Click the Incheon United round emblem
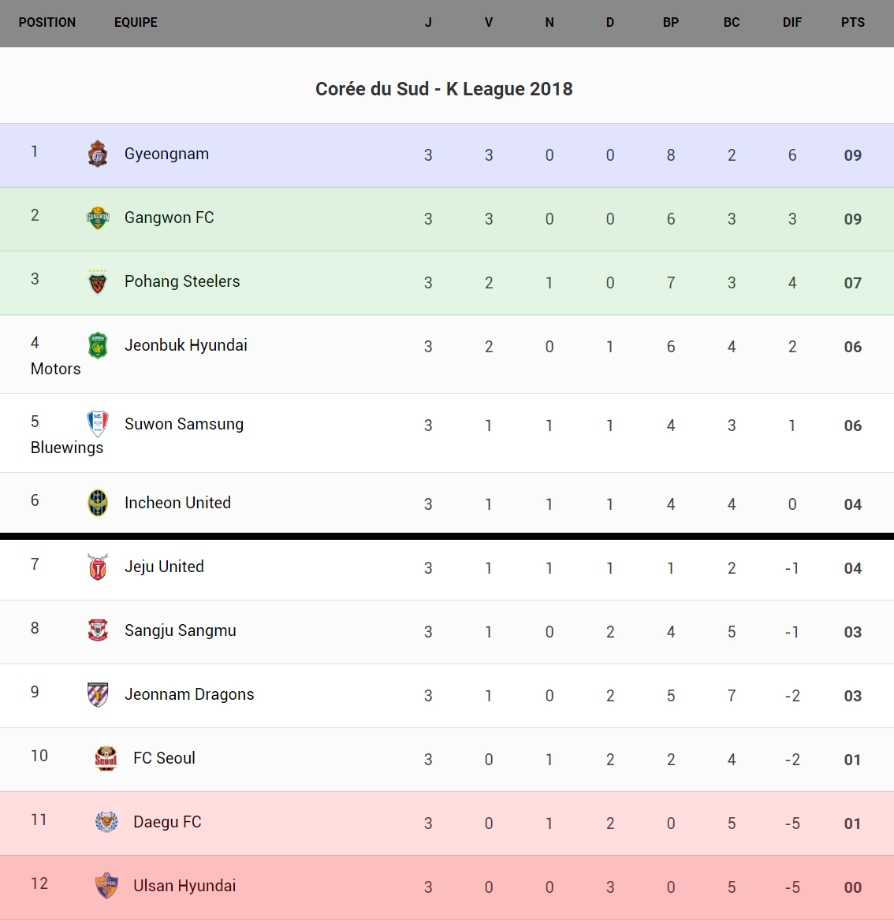 tap(98, 503)
